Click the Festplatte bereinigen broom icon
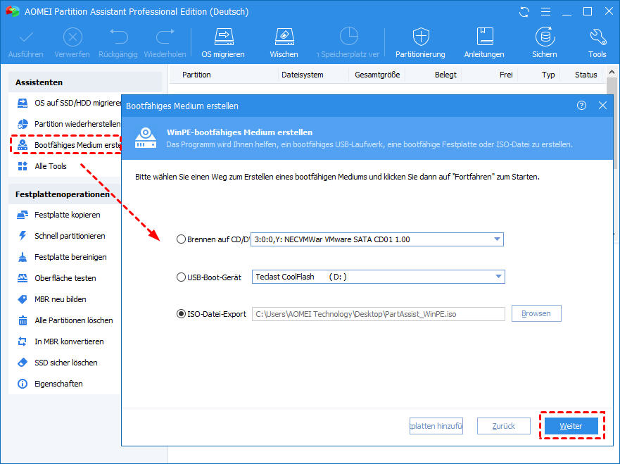The height and width of the screenshot is (464, 620). pos(23,257)
